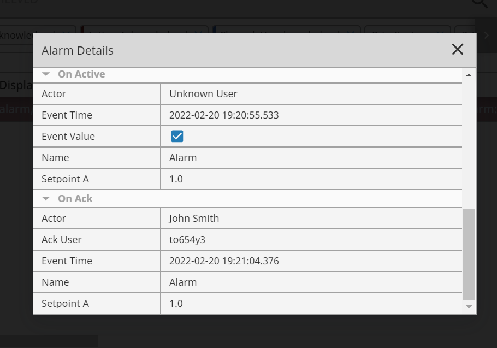This screenshot has height=348, width=497.
Task: Click the right chevron beside filter tabs
Action: (x=486, y=35)
